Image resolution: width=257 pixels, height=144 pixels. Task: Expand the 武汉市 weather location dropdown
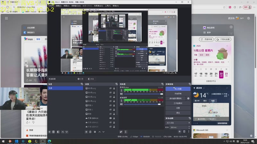(x=204, y=88)
